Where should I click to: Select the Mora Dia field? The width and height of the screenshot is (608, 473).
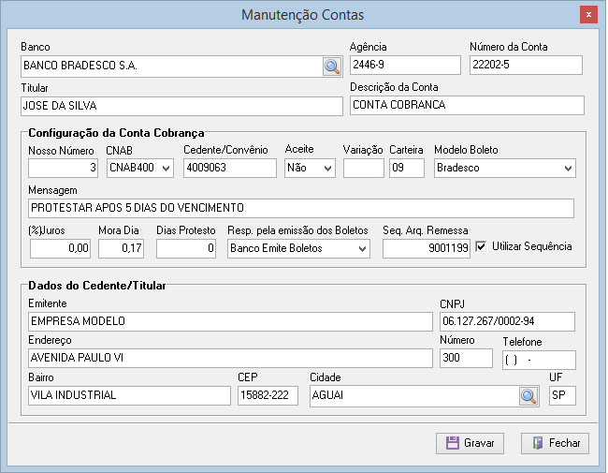pos(121,248)
